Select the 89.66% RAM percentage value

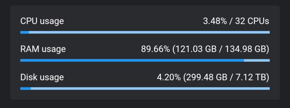tap(155, 49)
